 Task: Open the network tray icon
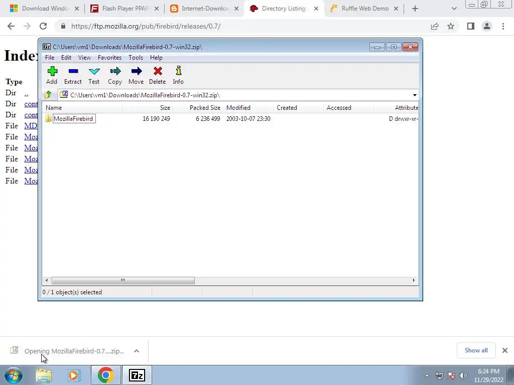point(439,375)
